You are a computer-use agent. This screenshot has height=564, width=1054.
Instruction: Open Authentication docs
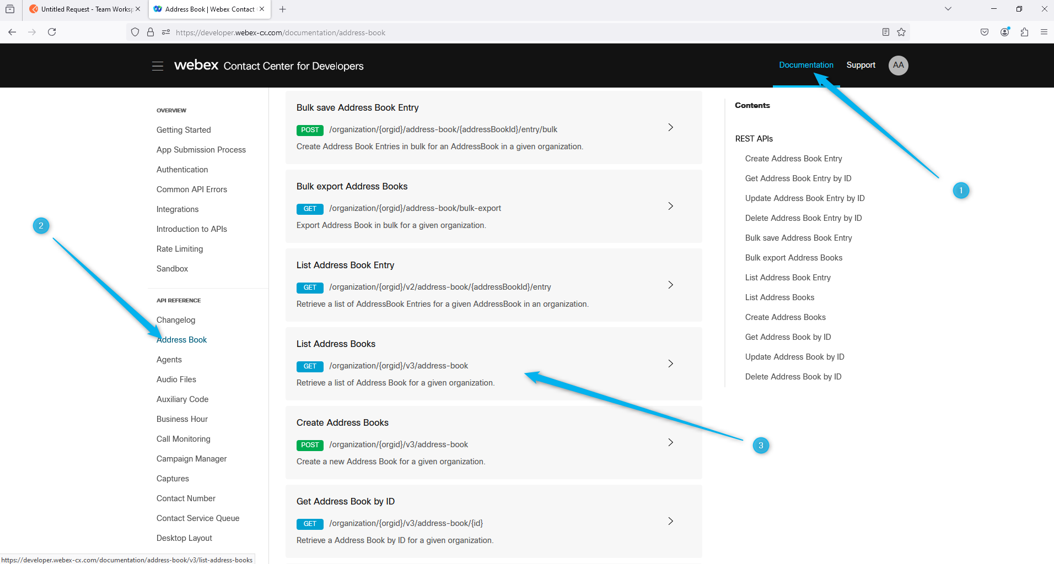click(x=182, y=170)
